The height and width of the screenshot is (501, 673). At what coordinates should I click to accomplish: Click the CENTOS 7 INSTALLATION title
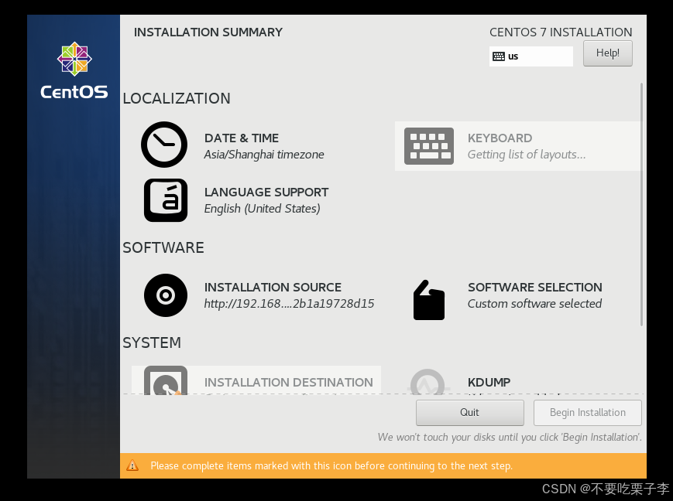[x=561, y=32]
